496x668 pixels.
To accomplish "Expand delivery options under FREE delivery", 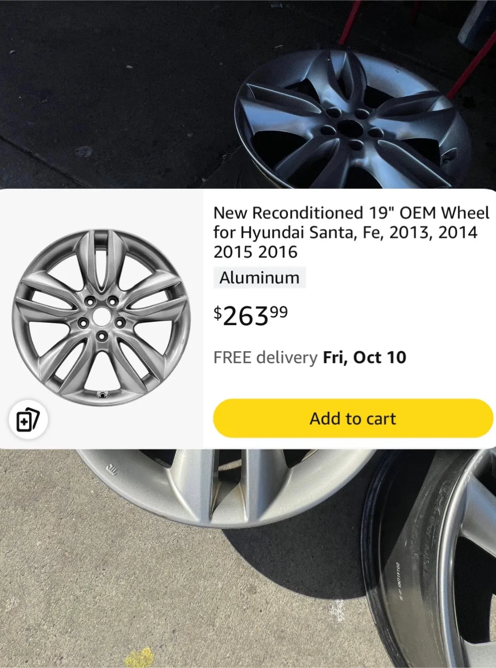I will [310, 358].
